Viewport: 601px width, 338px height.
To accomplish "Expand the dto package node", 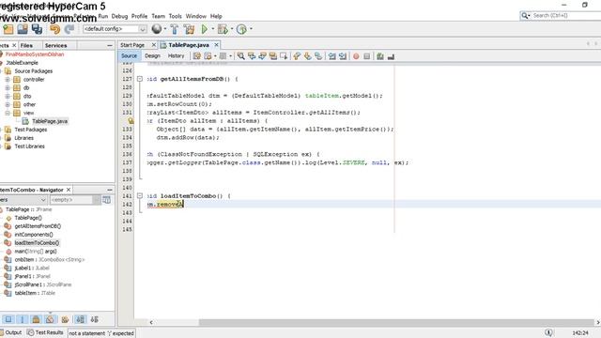I will (8, 96).
